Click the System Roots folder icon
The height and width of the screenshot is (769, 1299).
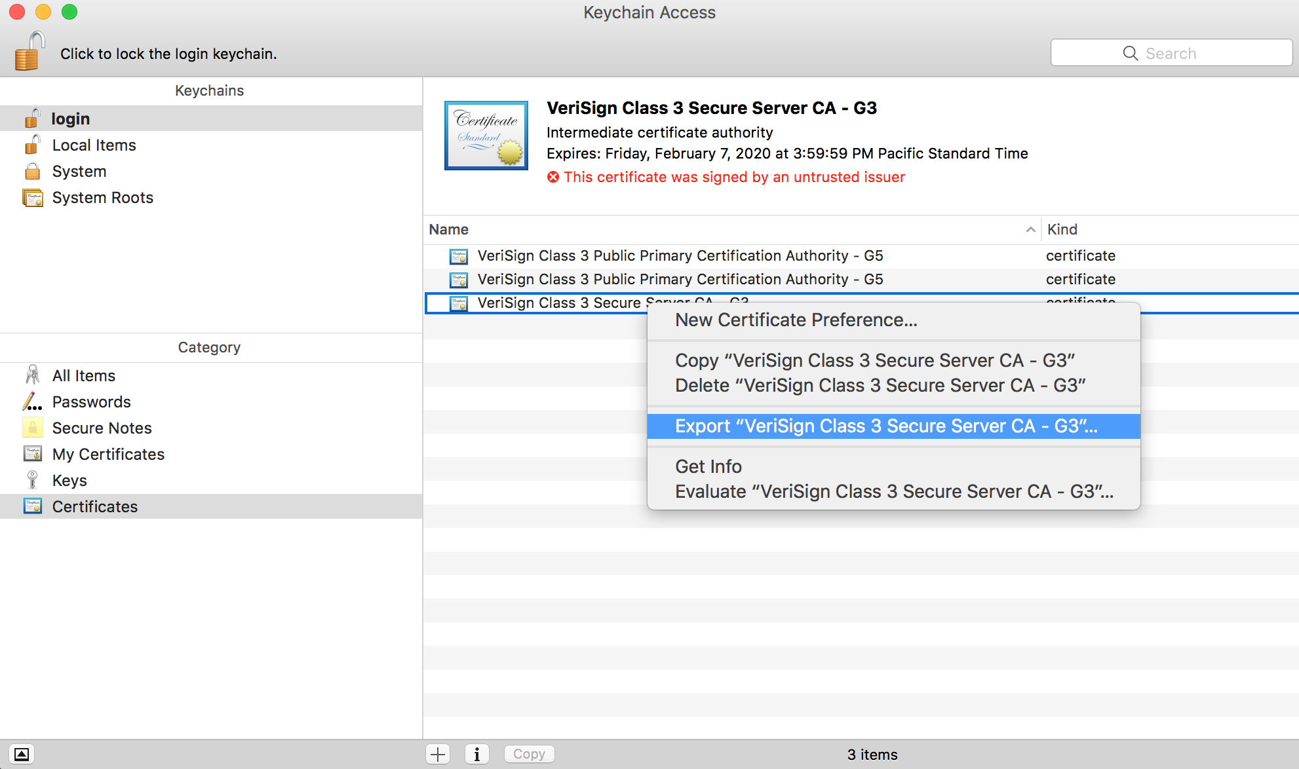point(33,197)
